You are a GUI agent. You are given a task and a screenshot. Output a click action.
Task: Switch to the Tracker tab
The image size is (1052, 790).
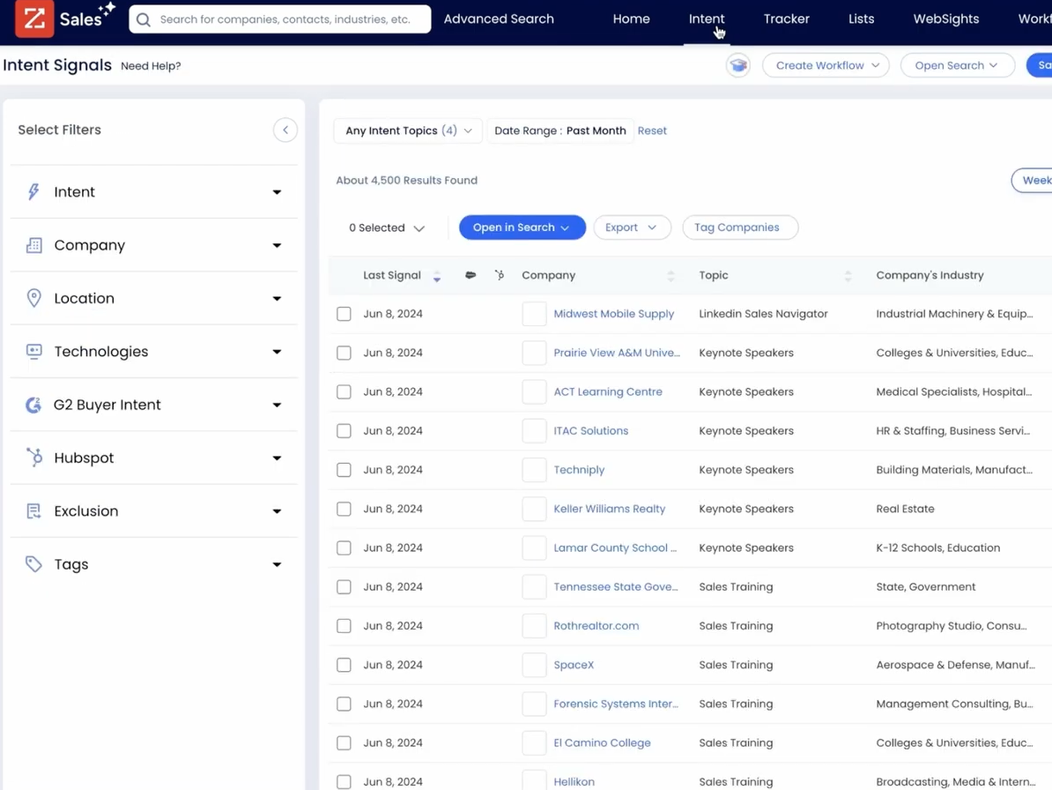[786, 19]
